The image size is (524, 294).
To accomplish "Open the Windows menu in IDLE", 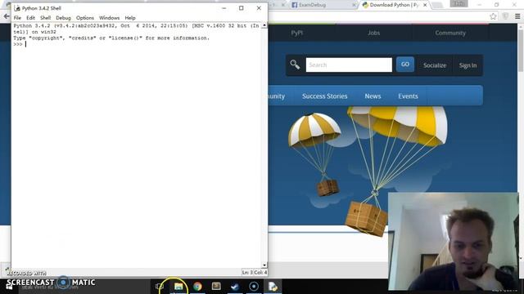I will tap(109, 18).
